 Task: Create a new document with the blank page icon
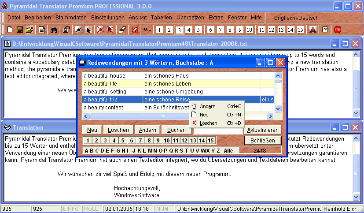tap(10, 30)
